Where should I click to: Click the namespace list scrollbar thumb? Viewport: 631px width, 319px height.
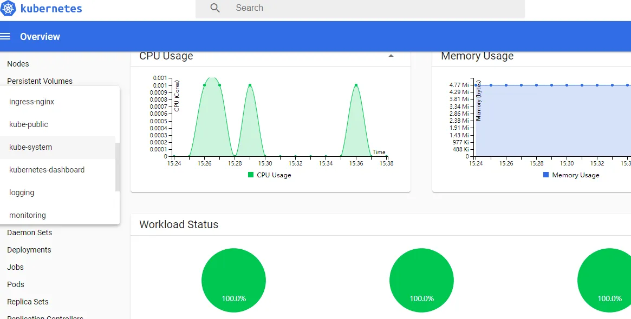[118, 167]
